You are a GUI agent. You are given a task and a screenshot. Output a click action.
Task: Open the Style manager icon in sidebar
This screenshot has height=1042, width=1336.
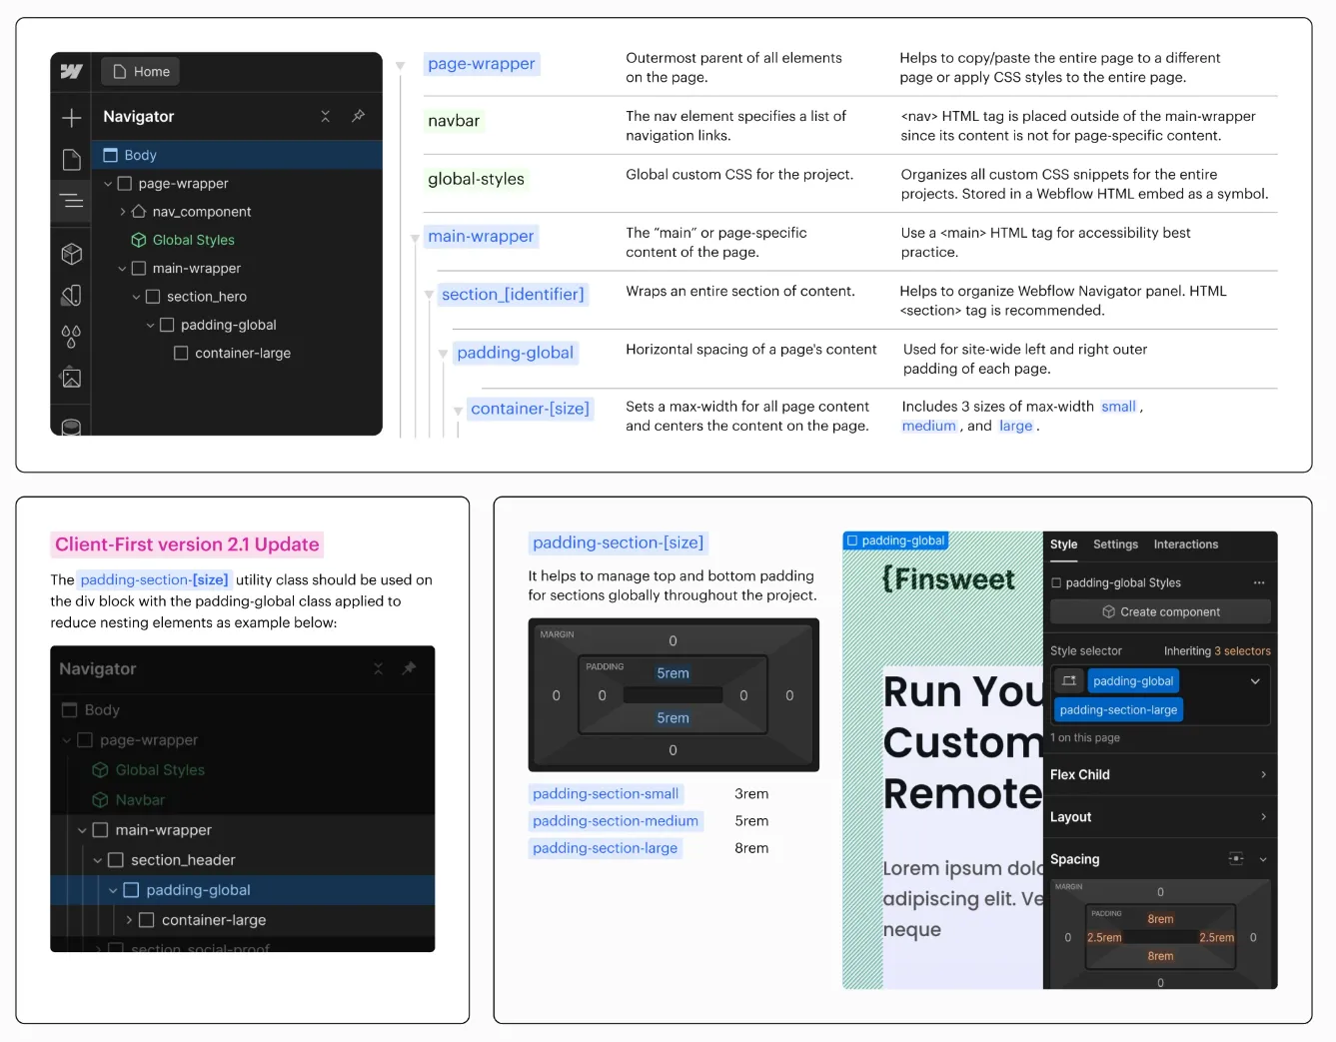71,296
